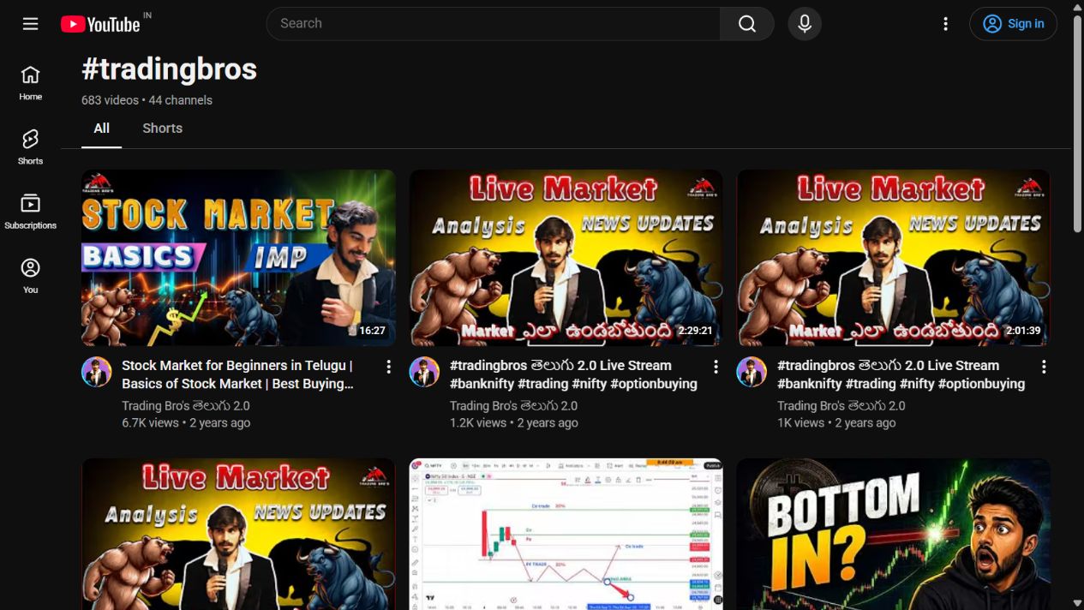The height and width of the screenshot is (610, 1084).
Task: Click the scrollbar up arrow
Action: click(x=1077, y=7)
